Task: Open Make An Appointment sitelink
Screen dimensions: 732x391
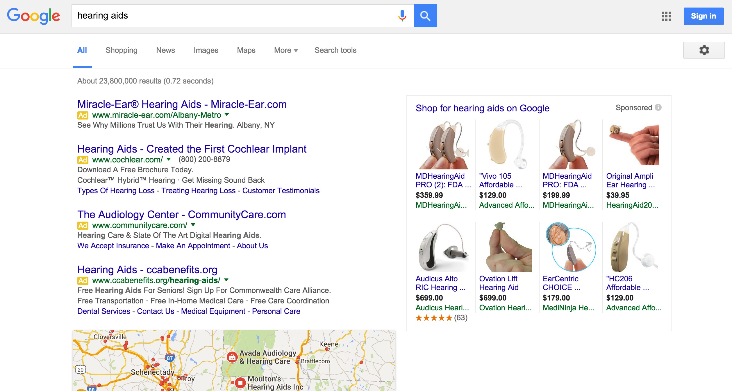Action: point(193,246)
